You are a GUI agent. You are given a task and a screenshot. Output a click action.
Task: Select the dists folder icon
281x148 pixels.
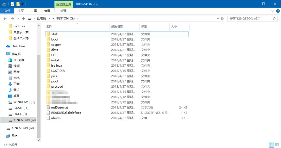tap(48, 50)
